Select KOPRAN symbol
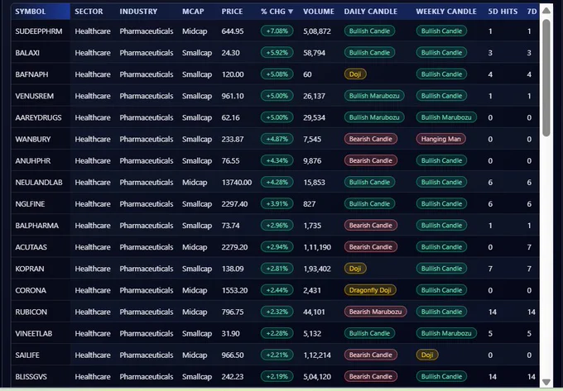The width and height of the screenshot is (563, 391). point(30,269)
